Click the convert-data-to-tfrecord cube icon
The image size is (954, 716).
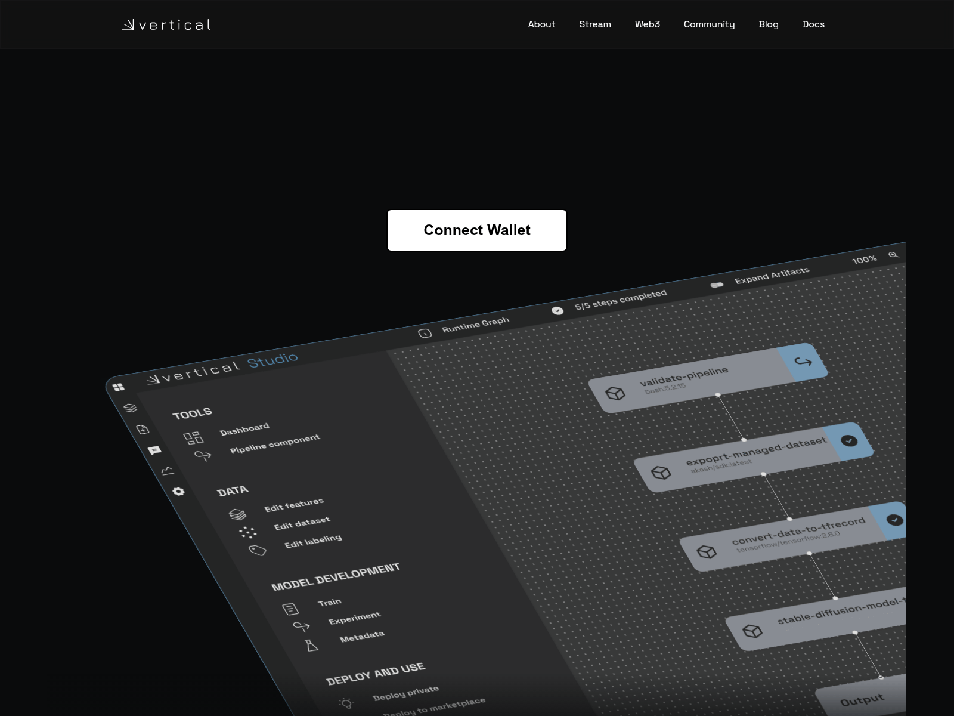pyautogui.click(x=707, y=552)
